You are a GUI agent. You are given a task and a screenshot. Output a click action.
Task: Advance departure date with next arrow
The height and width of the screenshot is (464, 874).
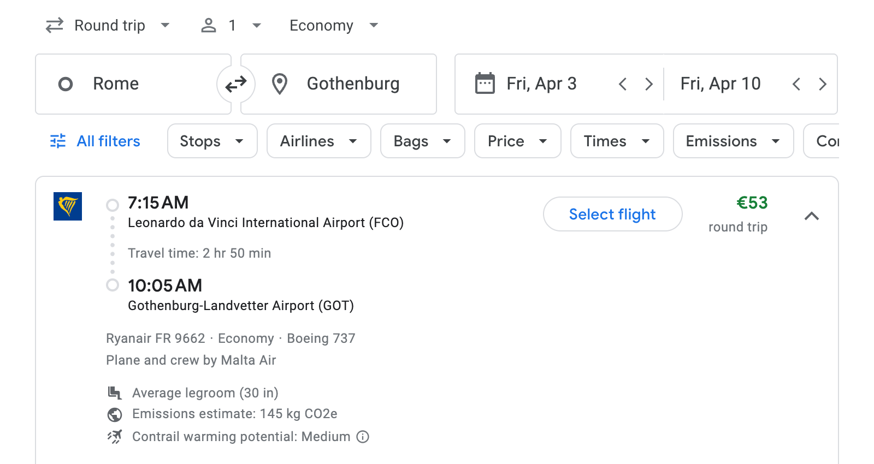click(648, 84)
